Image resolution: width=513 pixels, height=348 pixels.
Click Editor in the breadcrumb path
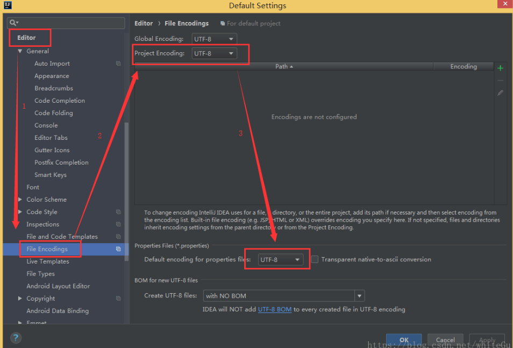(144, 23)
